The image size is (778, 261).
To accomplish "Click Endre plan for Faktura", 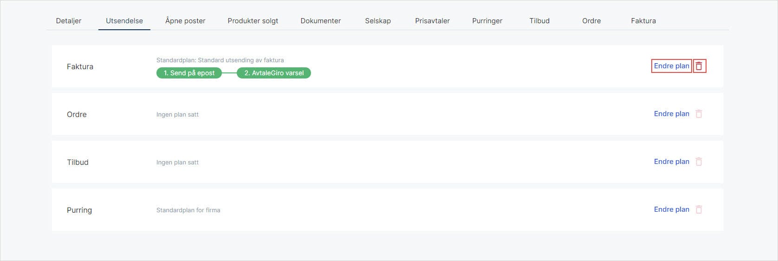I will [671, 66].
